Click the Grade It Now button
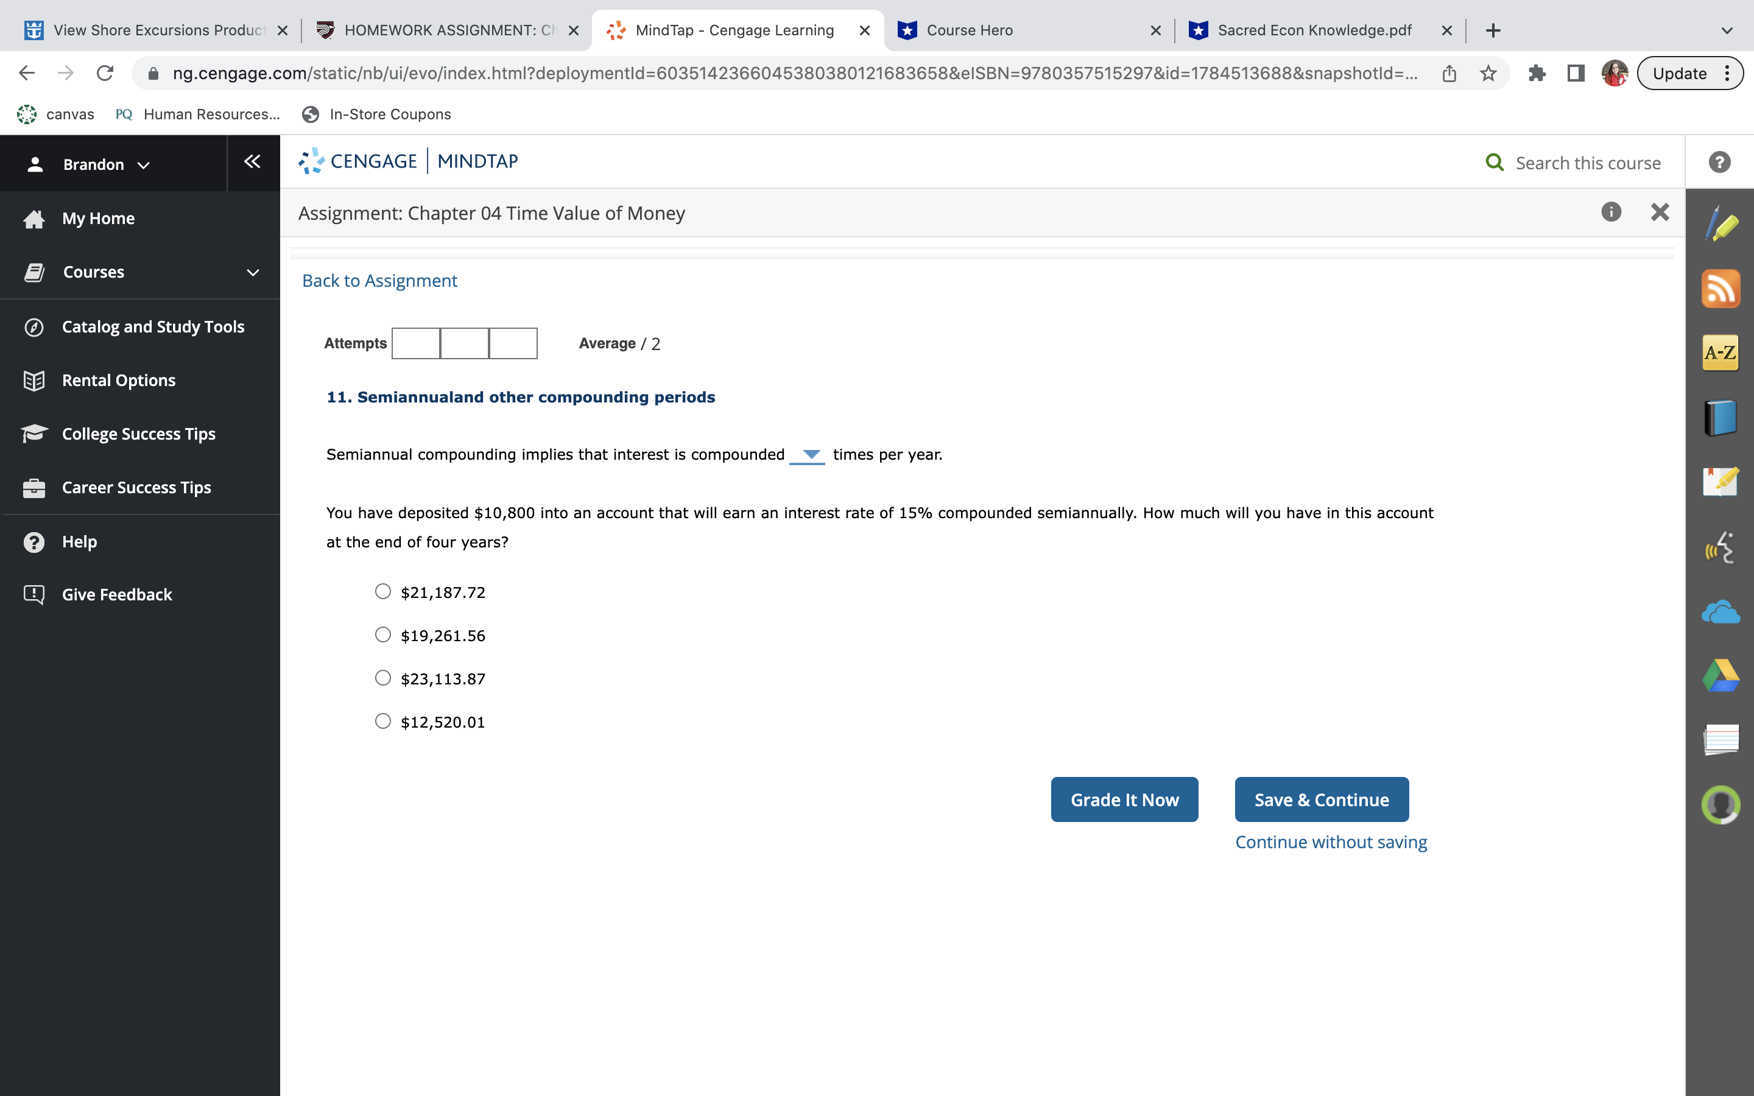1754x1096 pixels. click(1124, 799)
